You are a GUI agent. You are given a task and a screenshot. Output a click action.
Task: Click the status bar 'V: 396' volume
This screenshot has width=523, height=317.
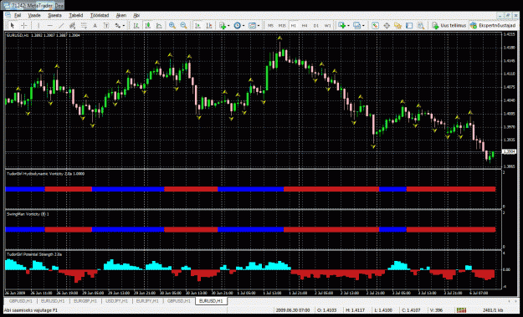(436, 310)
